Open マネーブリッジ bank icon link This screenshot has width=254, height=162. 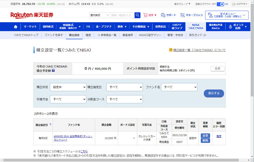(182, 15)
